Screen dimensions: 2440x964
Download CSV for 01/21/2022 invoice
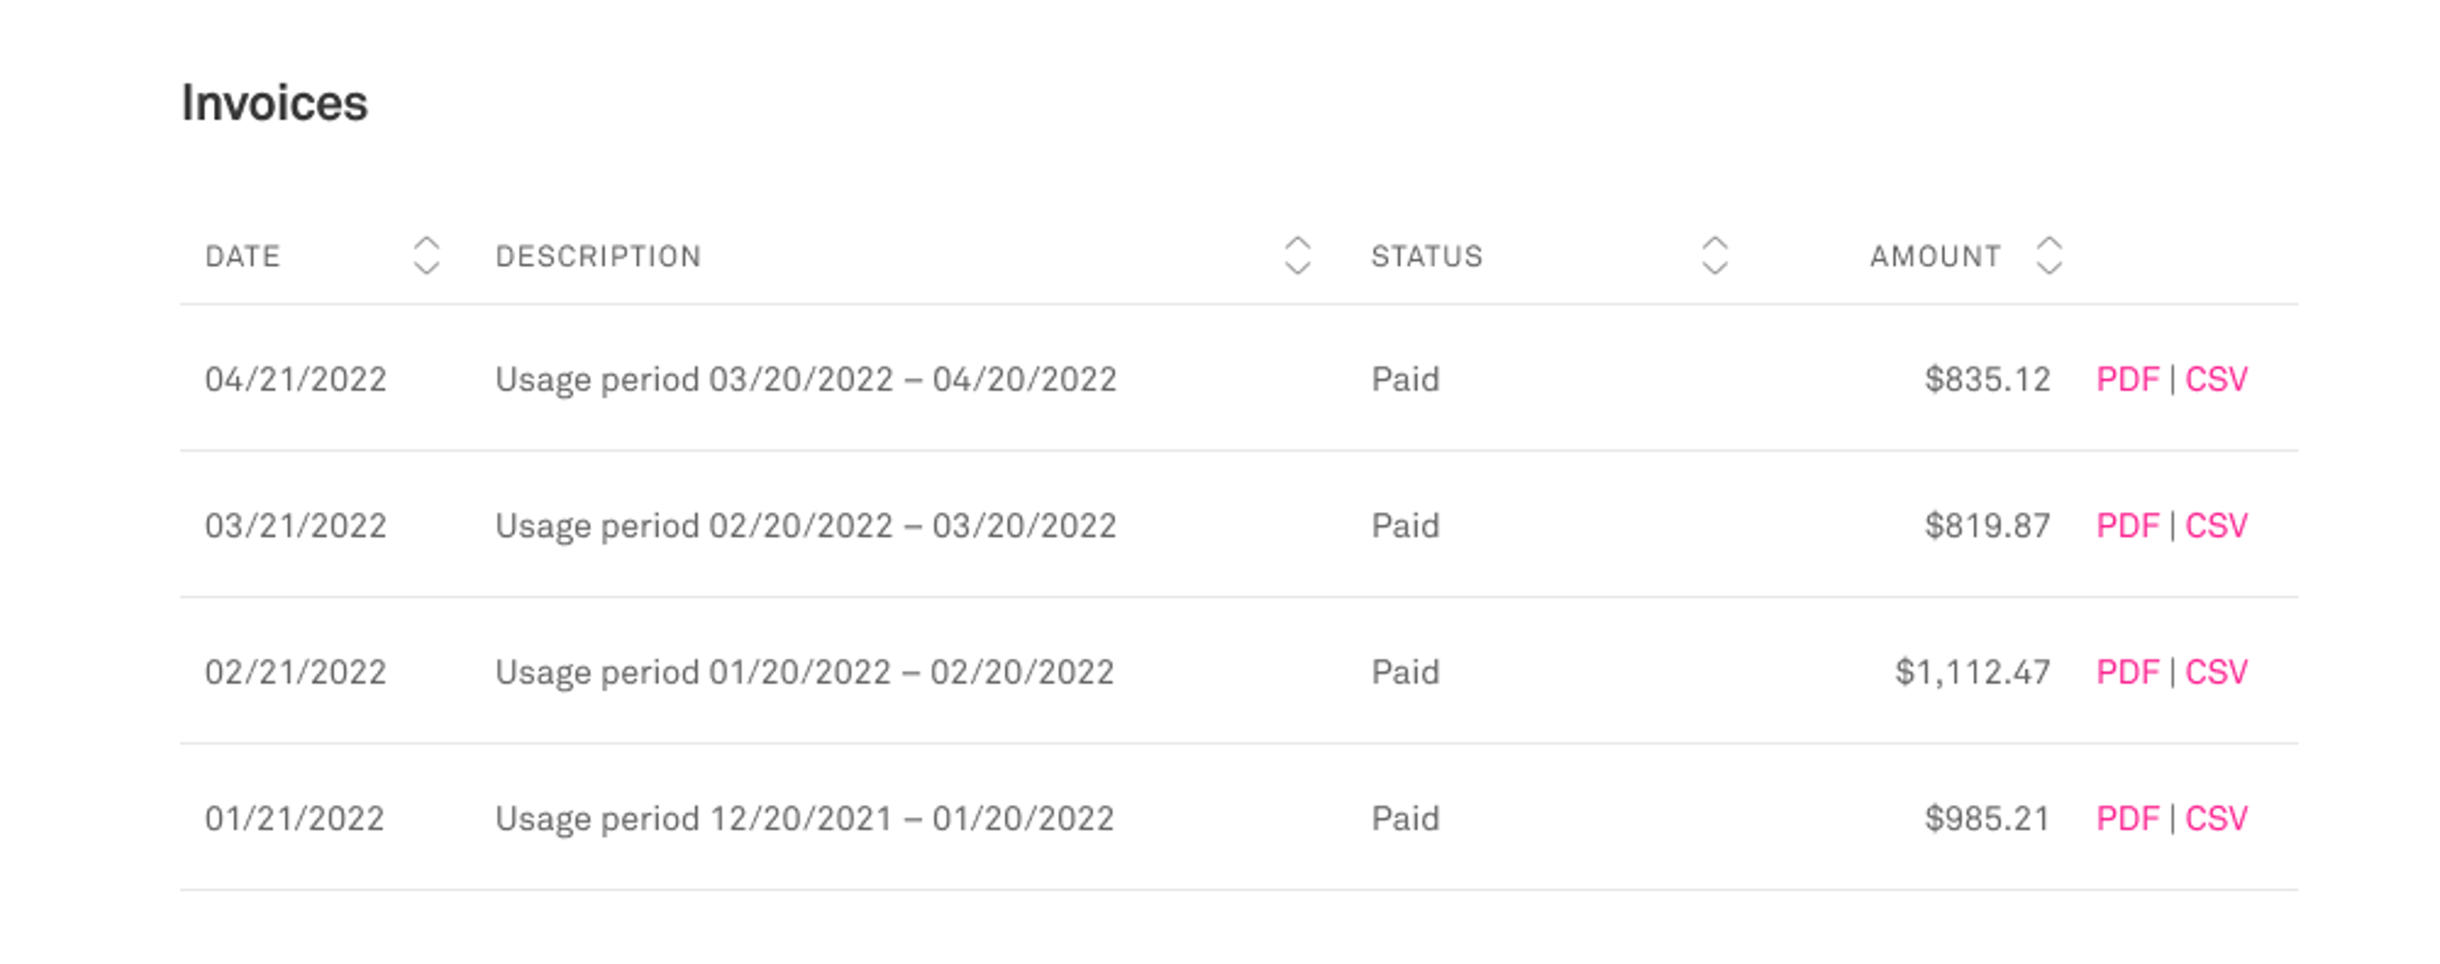point(2216,818)
